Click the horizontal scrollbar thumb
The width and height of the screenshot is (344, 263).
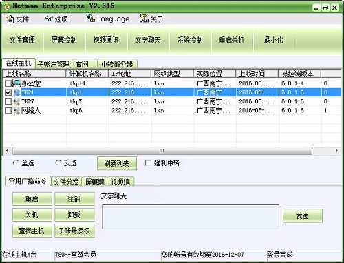tap(162, 151)
